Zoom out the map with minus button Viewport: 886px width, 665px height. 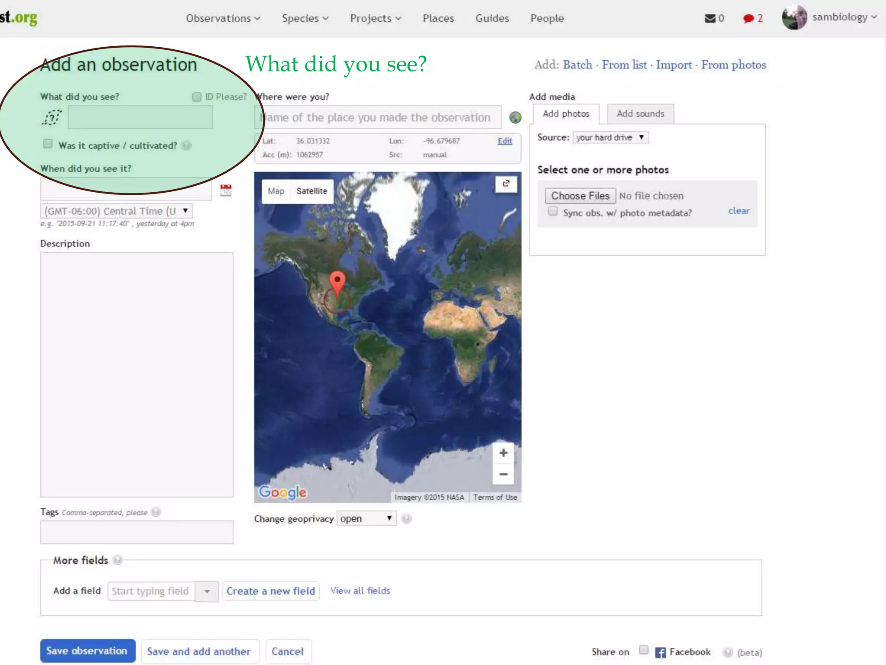coord(503,474)
